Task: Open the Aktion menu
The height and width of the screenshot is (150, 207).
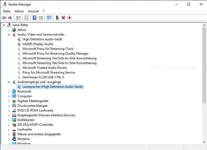Action: (19, 11)
